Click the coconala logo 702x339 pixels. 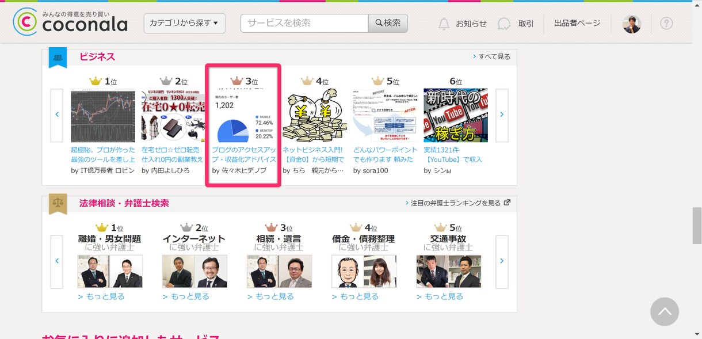70,22
